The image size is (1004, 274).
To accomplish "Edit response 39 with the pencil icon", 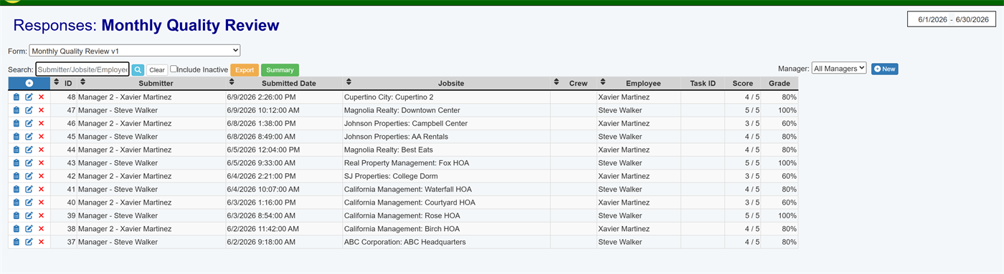I will pyautogui.click(x=29, y=215).
